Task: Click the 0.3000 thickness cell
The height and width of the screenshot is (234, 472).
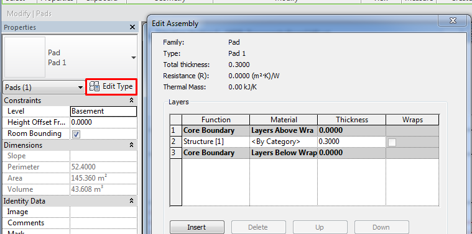Action: click(x=351, y=142)
